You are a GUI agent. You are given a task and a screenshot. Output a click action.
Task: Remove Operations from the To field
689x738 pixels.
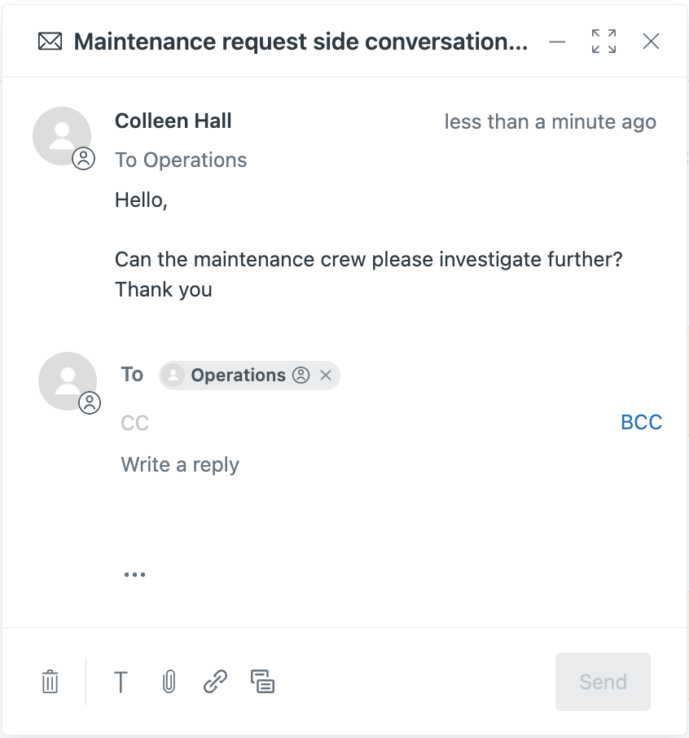pyautogui.click(x=326, y=375)
